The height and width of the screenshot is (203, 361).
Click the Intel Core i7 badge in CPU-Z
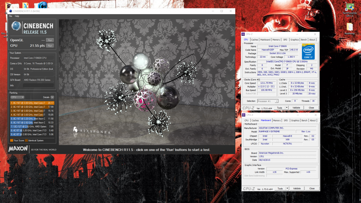click(308, 52)
